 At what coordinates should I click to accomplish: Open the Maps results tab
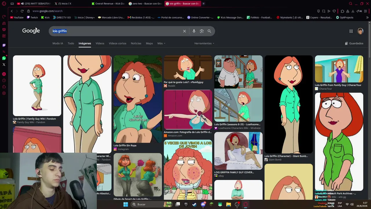click(149, 44)
